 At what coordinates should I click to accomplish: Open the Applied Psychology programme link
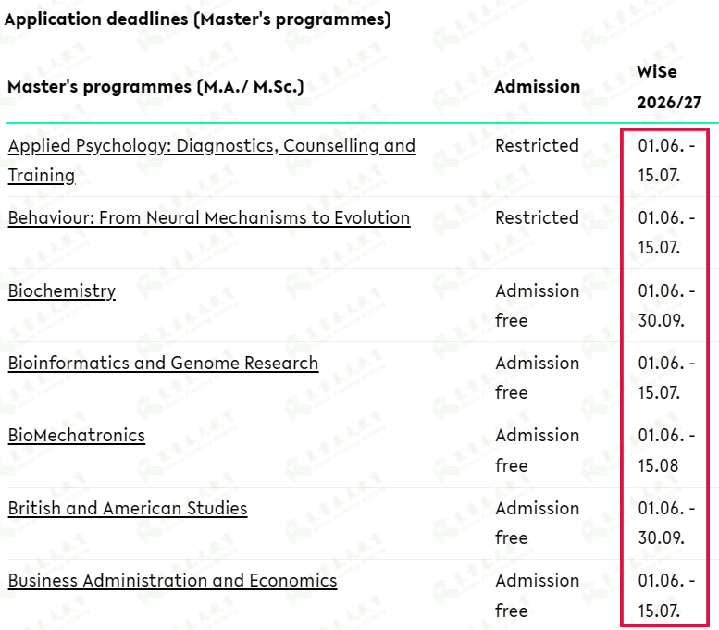(x=212, y=160)
